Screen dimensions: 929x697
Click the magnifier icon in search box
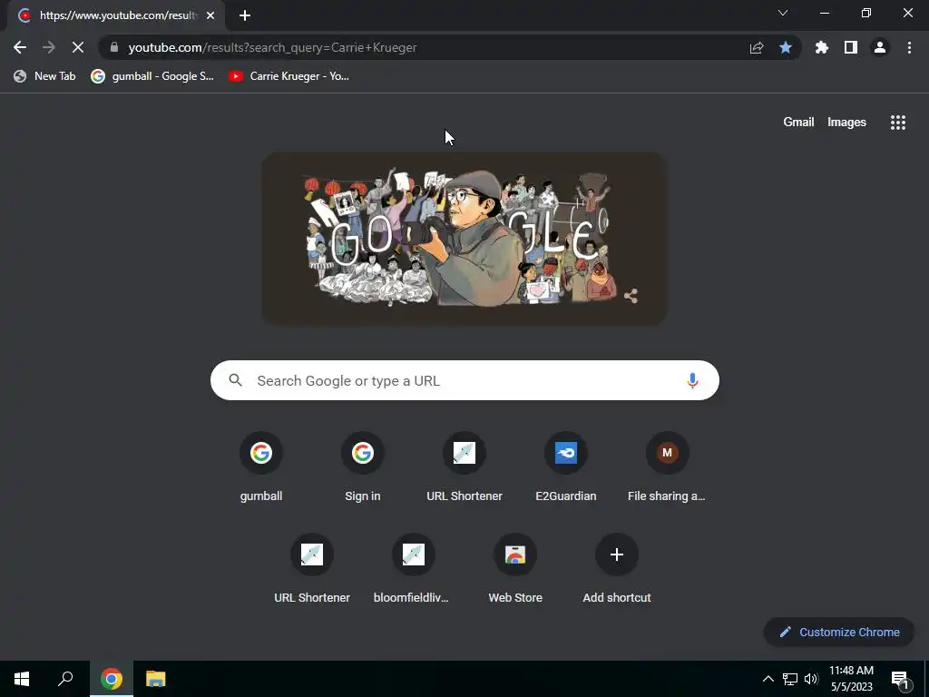pos(235,380)
